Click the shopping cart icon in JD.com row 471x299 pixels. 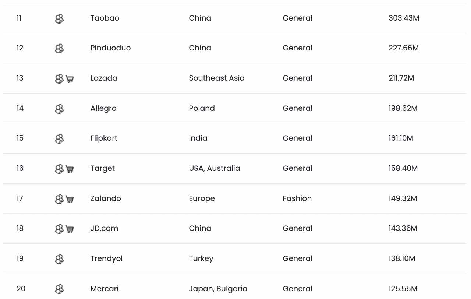pos(70,229)
